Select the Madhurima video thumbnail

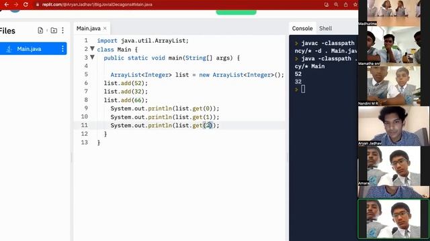click(394, 13)
